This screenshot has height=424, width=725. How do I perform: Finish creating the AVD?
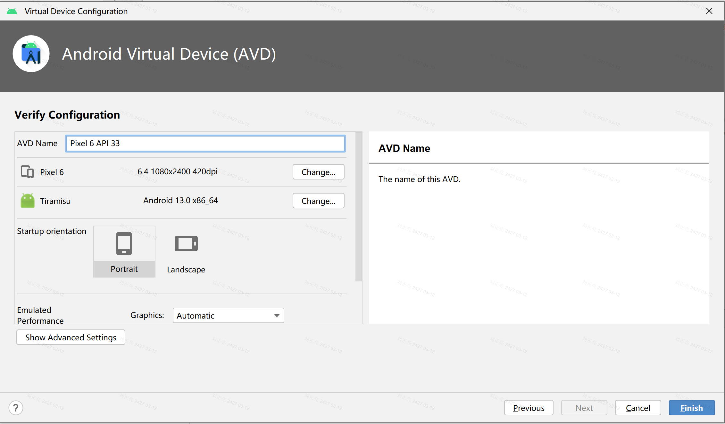click(x=692, y=408)
